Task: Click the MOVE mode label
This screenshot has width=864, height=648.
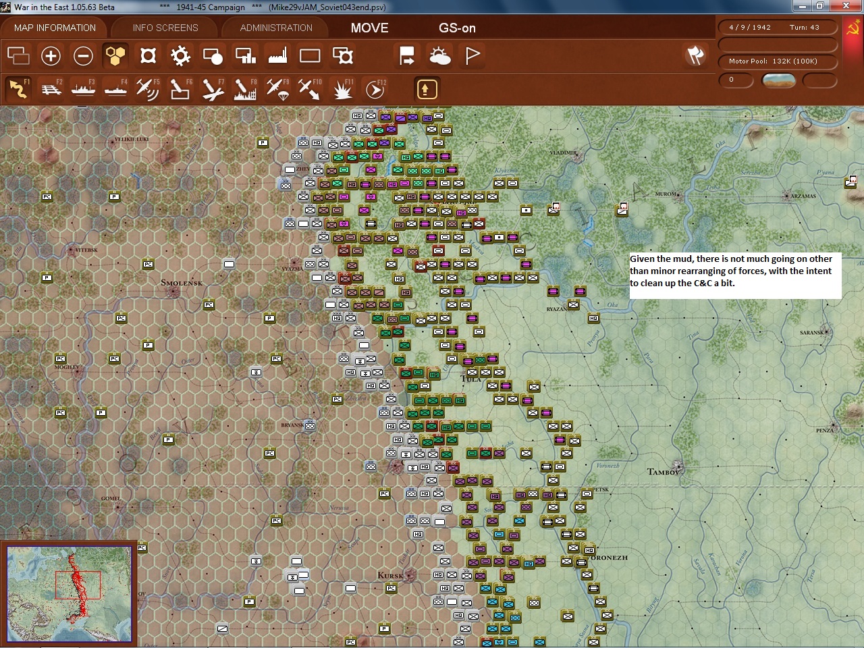Action: pos(369,28)
